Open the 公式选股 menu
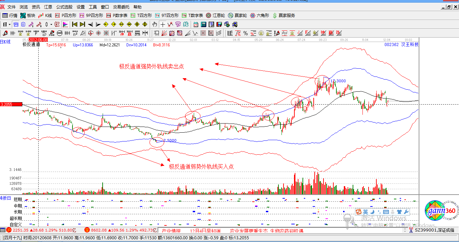The image size is (459, 242). pos(64,7)
